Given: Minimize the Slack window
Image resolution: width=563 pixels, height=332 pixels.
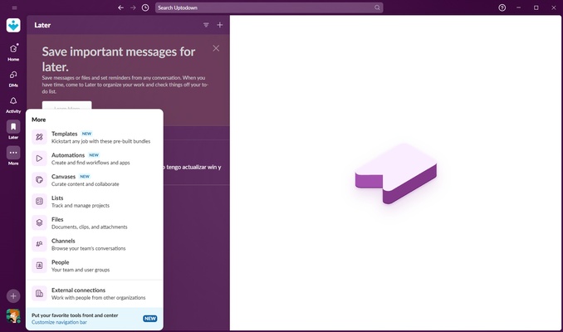Looking at the screenshot, I should 518,7.
